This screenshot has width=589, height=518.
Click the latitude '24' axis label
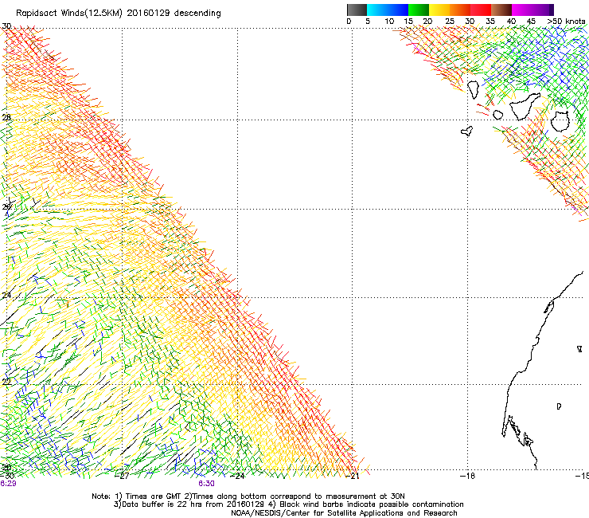click(x=6, y=295)
